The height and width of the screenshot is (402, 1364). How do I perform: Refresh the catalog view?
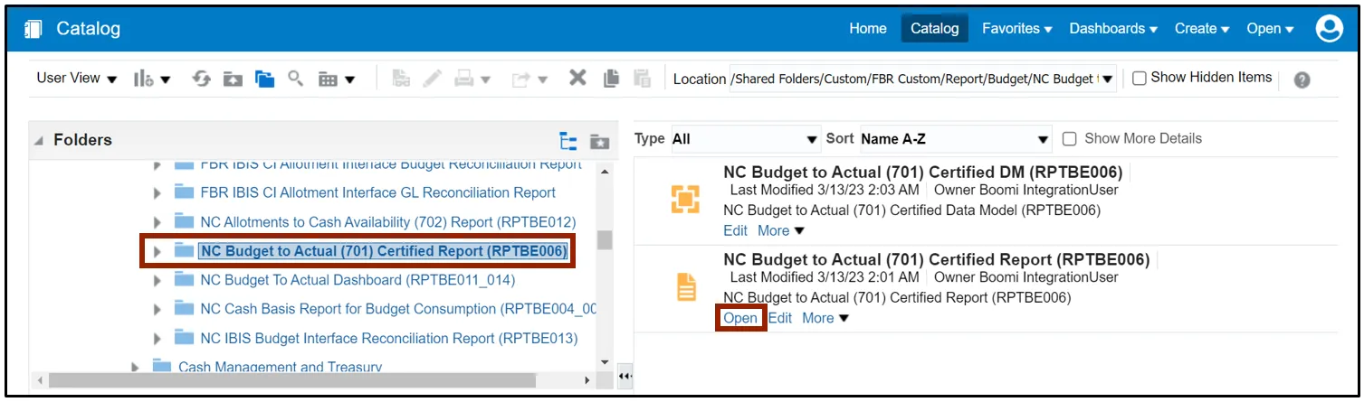203,79
